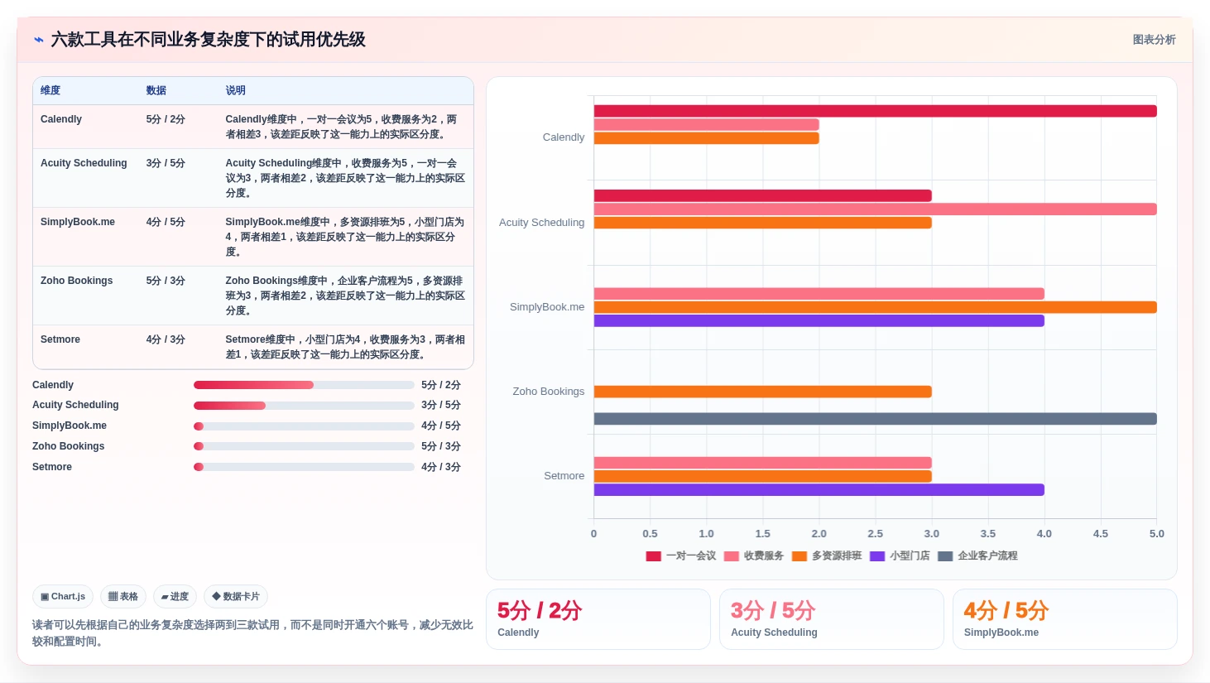Toggle the 小型门店 legend swatch
1210x683 pixels.
pos(877,556)
